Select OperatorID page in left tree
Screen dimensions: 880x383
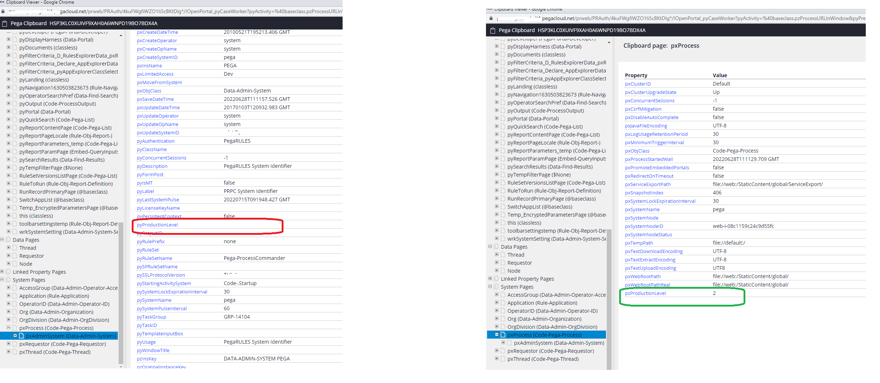[64, 304]
